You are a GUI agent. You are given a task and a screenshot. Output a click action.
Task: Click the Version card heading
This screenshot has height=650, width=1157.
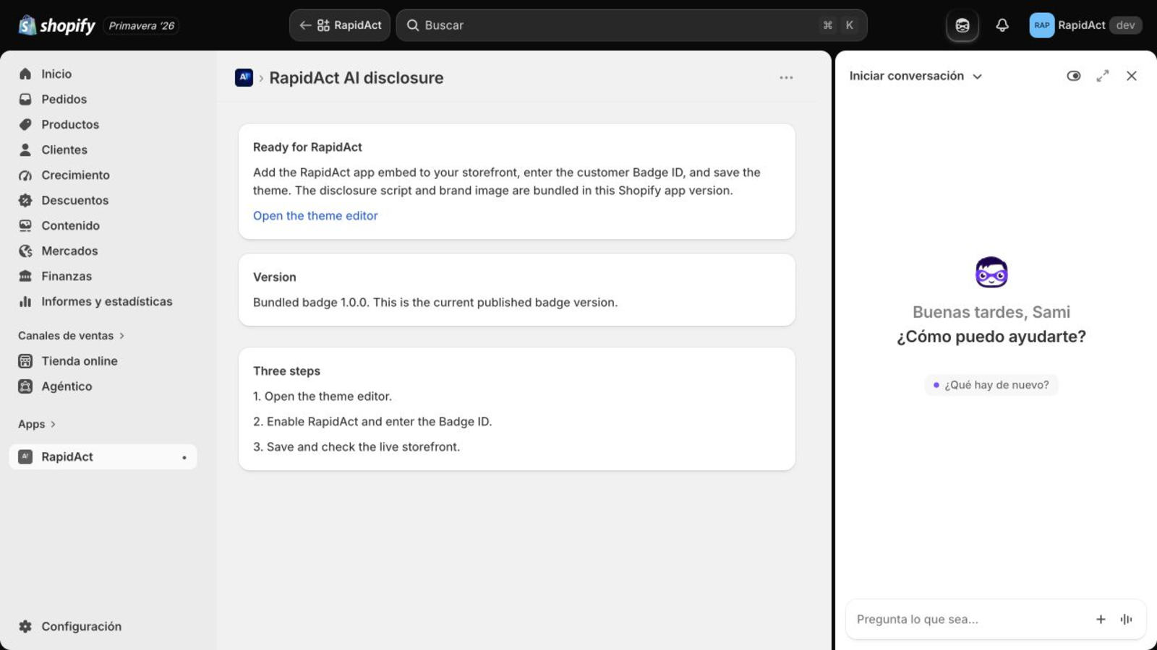pos(275,277)
